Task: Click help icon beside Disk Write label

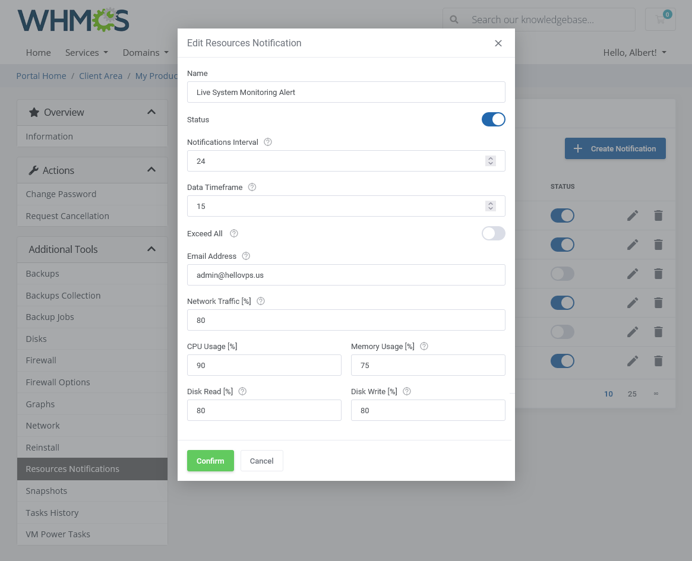Action: point(407,392)
